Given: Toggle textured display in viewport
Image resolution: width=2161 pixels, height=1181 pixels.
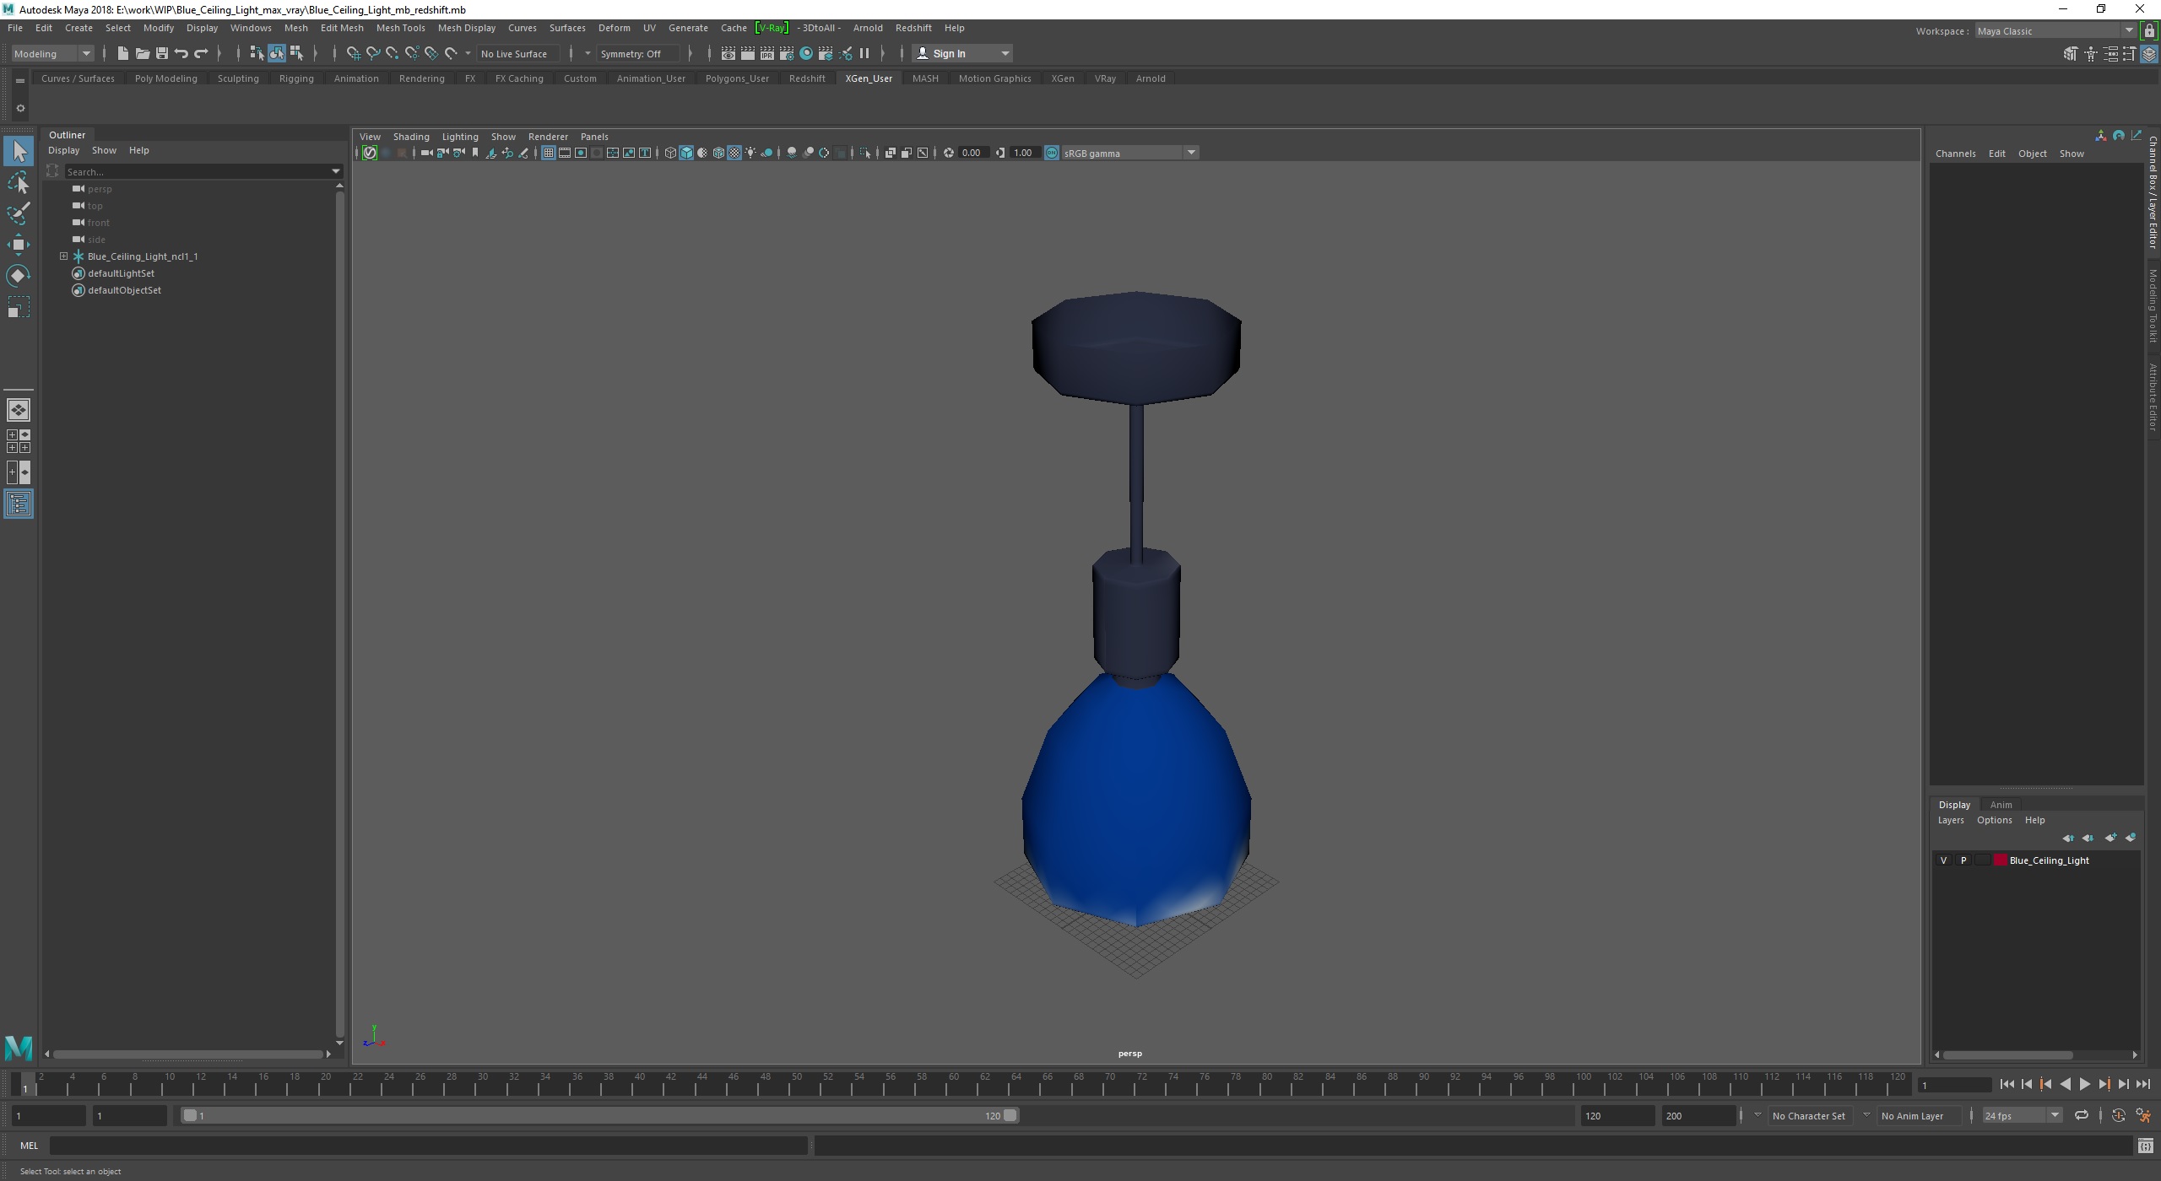Looking at the screenshot, I should pyautogui.click(x=734, y=153).
